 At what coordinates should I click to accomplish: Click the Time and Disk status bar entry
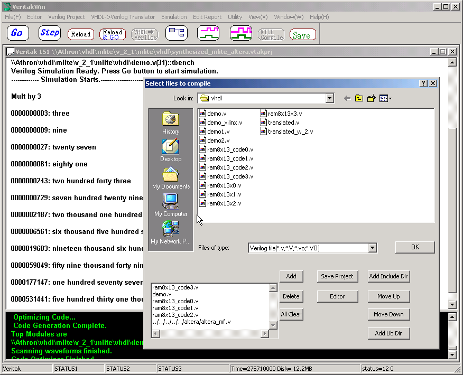tap(295, 369)
